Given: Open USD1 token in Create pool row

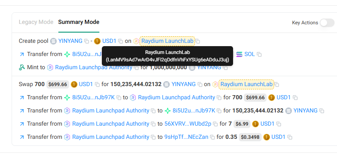Looking at the screenshot, I should click(109, 41).
